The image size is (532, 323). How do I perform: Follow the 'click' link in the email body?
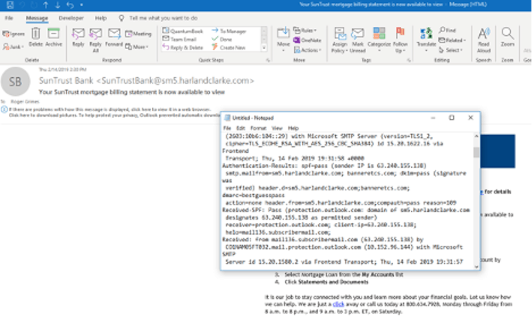[338, 304]
